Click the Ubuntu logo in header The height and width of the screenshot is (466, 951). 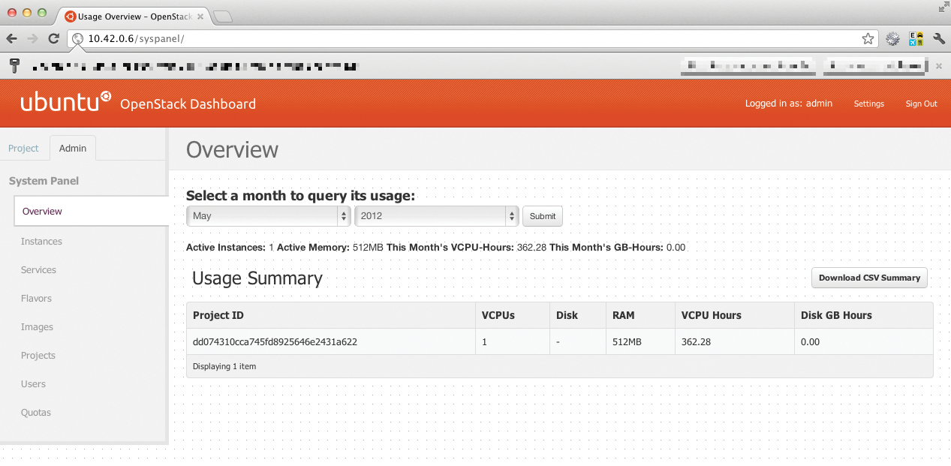click(x=66, y=101)
